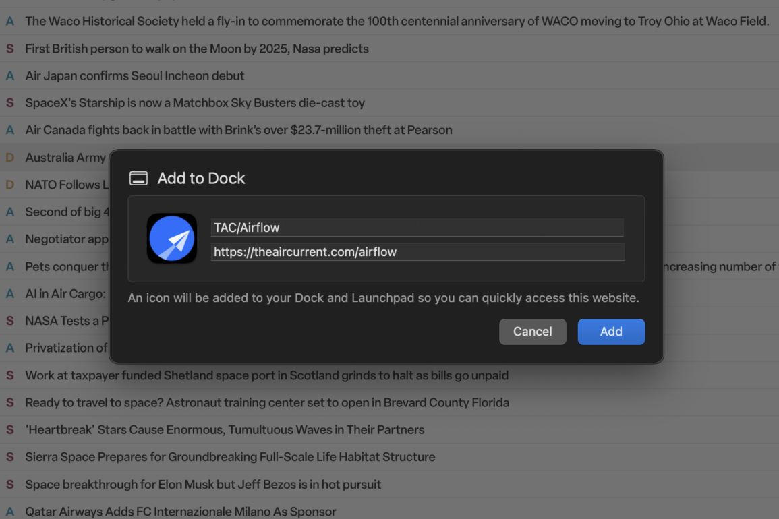This screenshot has height=519, width=779.
Task: Open Air Japan Seoul Incheon debut headline
Action: pyautogui.click(x=135, y=75)
